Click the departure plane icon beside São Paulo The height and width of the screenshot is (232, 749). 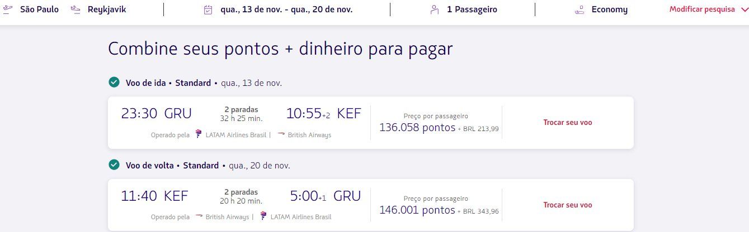coord(7,9)
